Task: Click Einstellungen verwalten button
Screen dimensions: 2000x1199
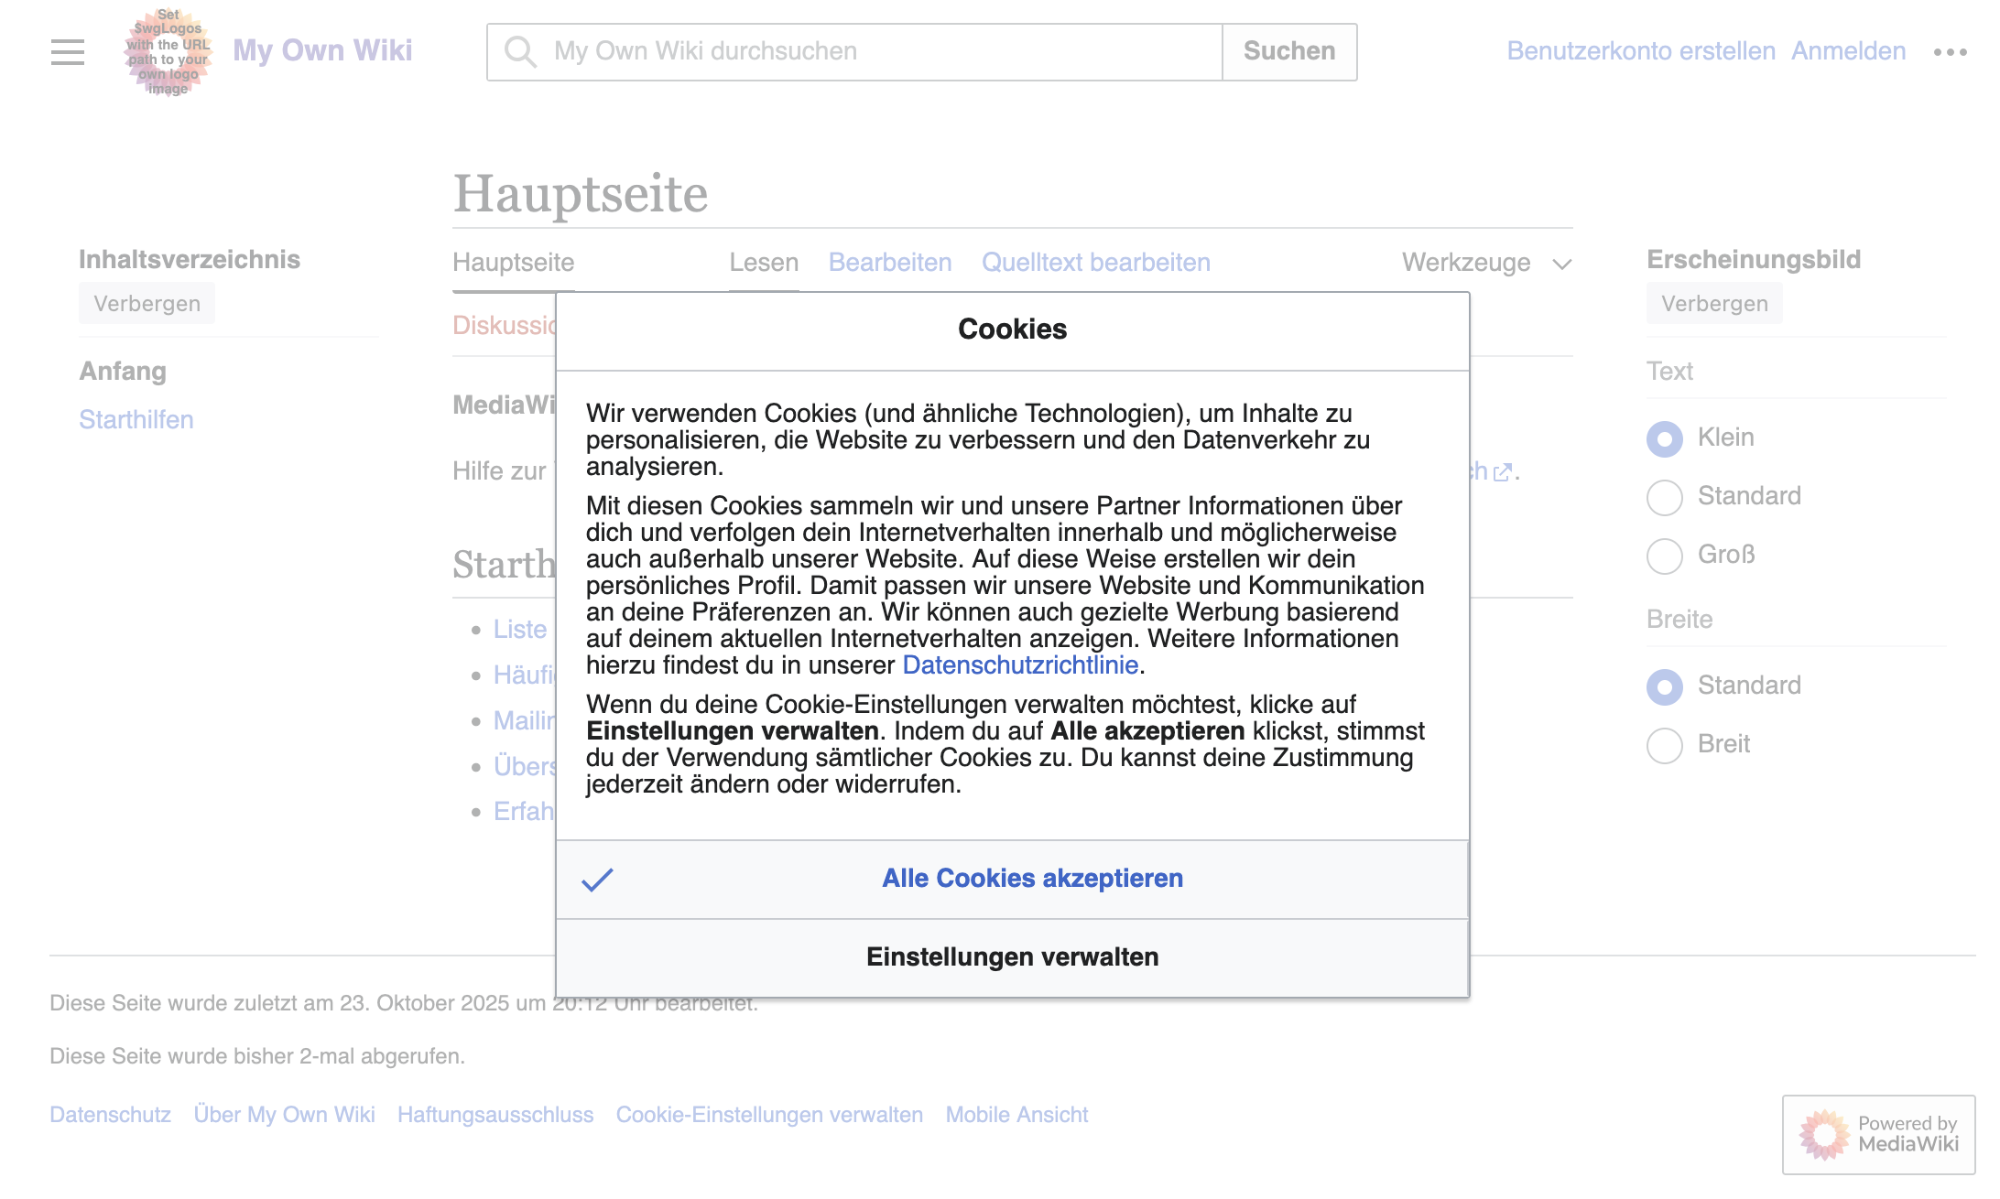Action: pos(1012,957)
